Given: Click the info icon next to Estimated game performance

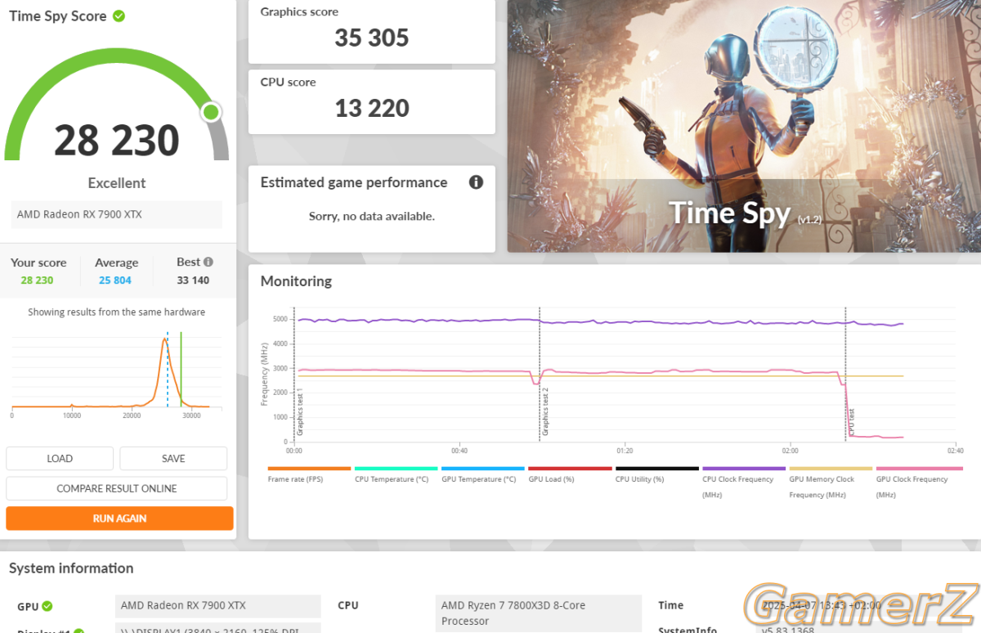Looking at the screenshot, I should [x=476, y=182].
